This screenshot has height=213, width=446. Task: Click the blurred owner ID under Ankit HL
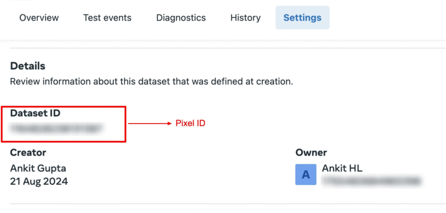[371, 180]
